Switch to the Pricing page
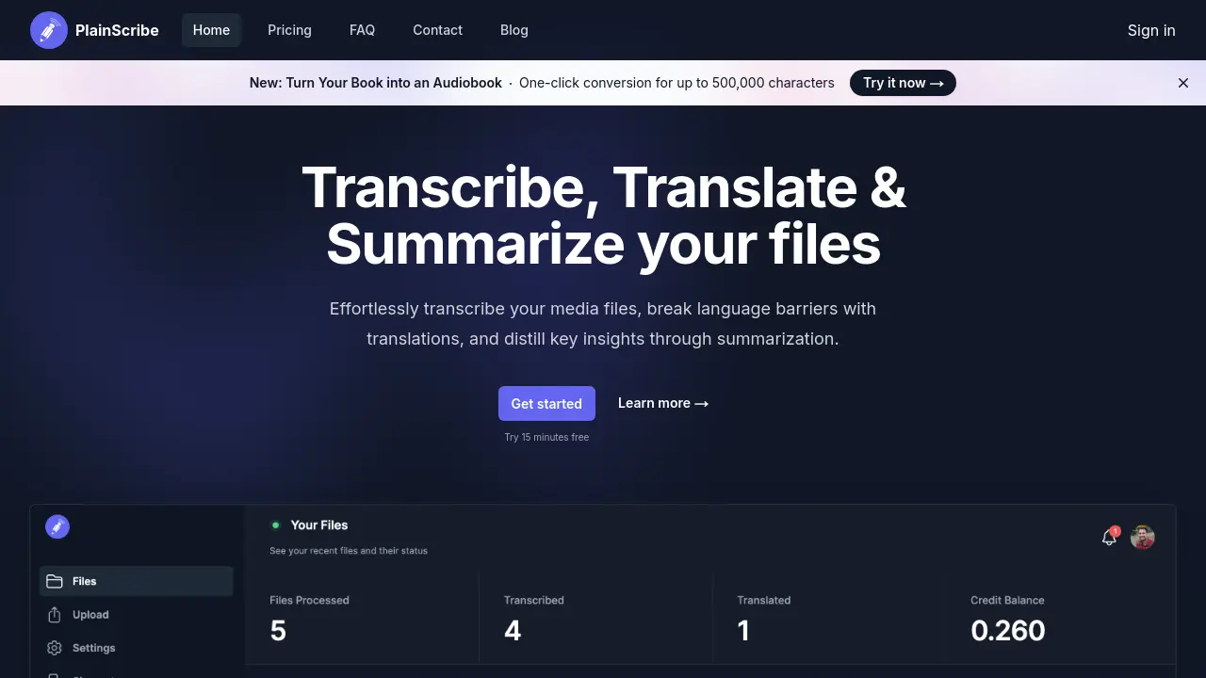Viewport: 1206px width, 678px height. pos(289,29)
